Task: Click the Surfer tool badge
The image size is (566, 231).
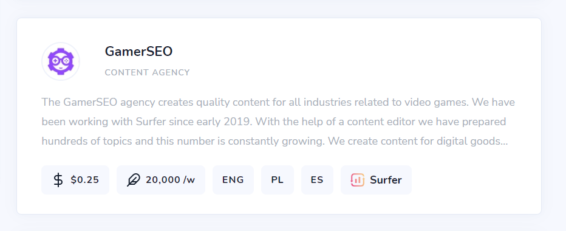Action: pos(376,180)
